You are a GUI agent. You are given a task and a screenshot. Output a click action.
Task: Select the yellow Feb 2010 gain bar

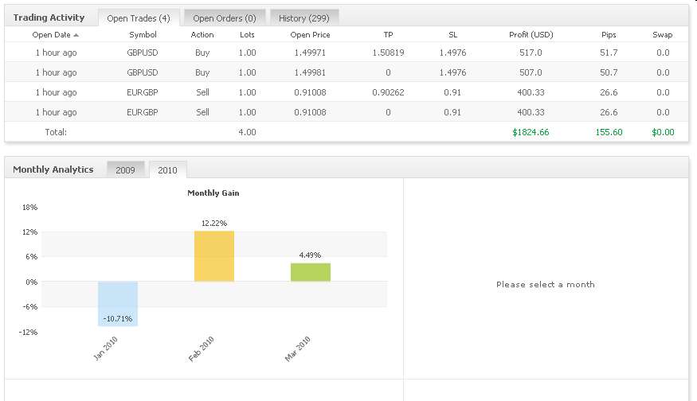(214, 255)
